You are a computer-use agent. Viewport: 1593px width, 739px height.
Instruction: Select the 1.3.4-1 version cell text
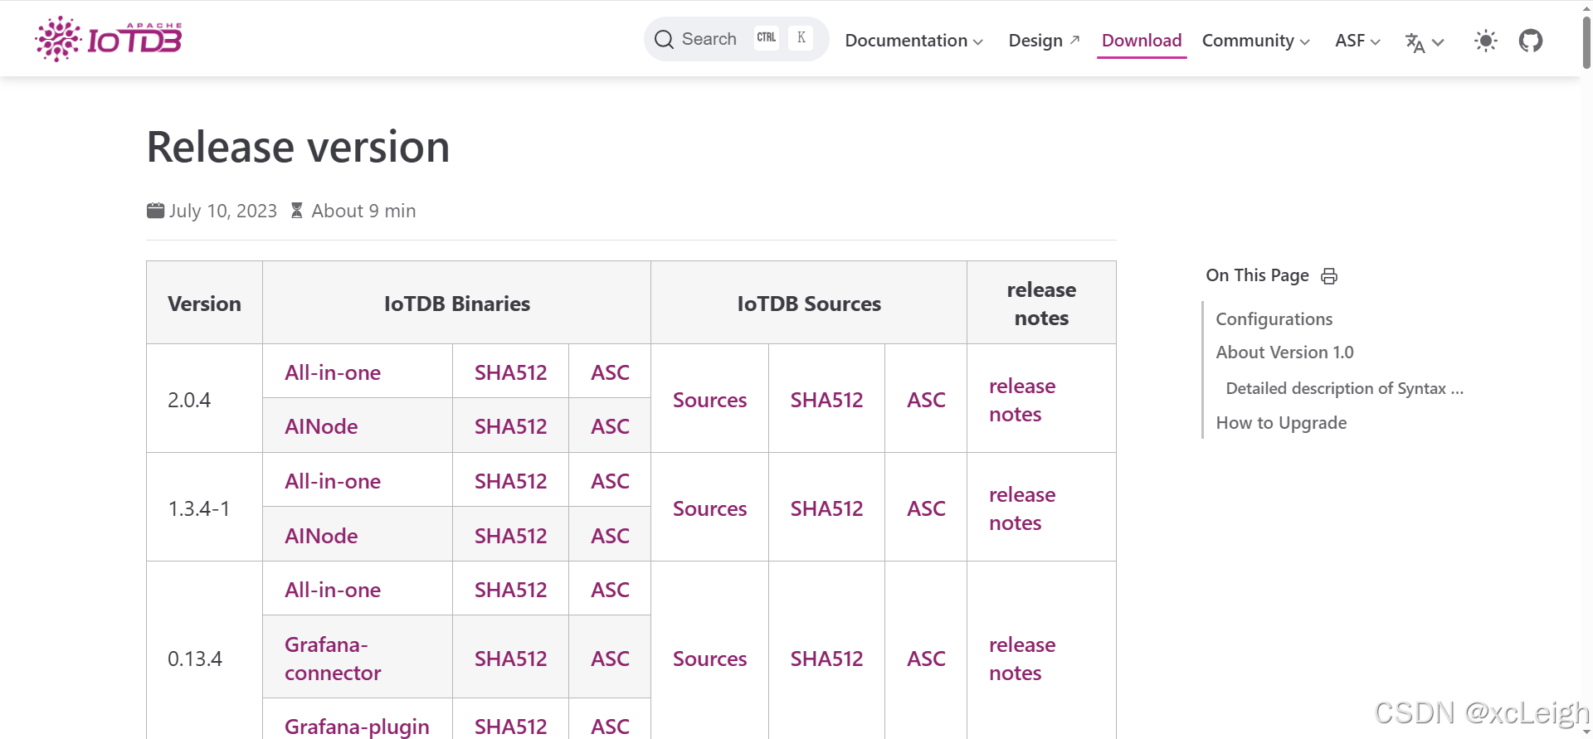tap(198, 508)
